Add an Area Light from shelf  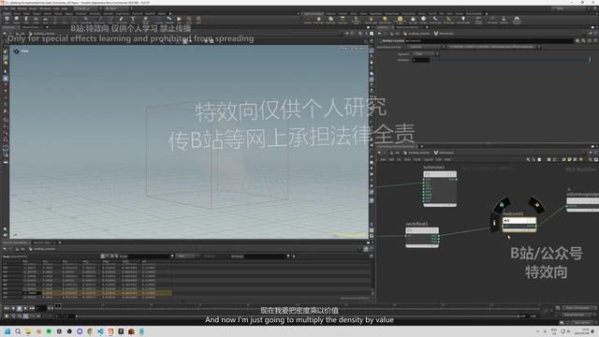click(343, 20)
